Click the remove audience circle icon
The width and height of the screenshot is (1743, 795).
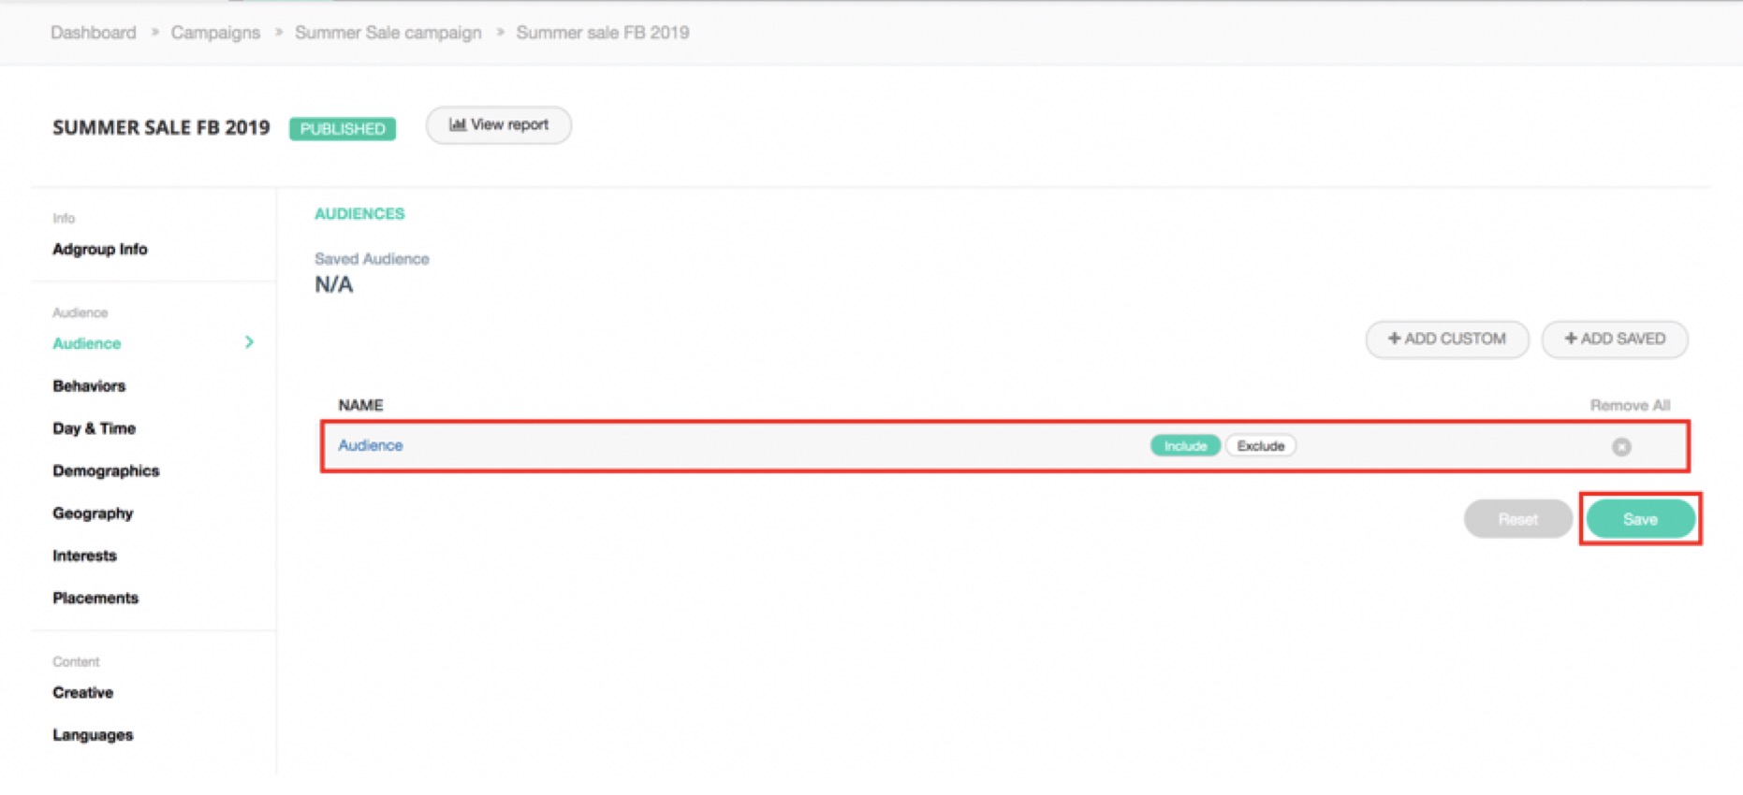1621,447
